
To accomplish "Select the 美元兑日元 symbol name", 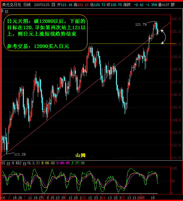I will pos(11,5).
